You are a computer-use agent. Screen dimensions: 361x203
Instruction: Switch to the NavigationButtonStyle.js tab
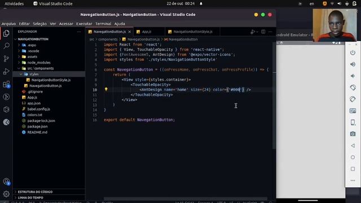193,32
